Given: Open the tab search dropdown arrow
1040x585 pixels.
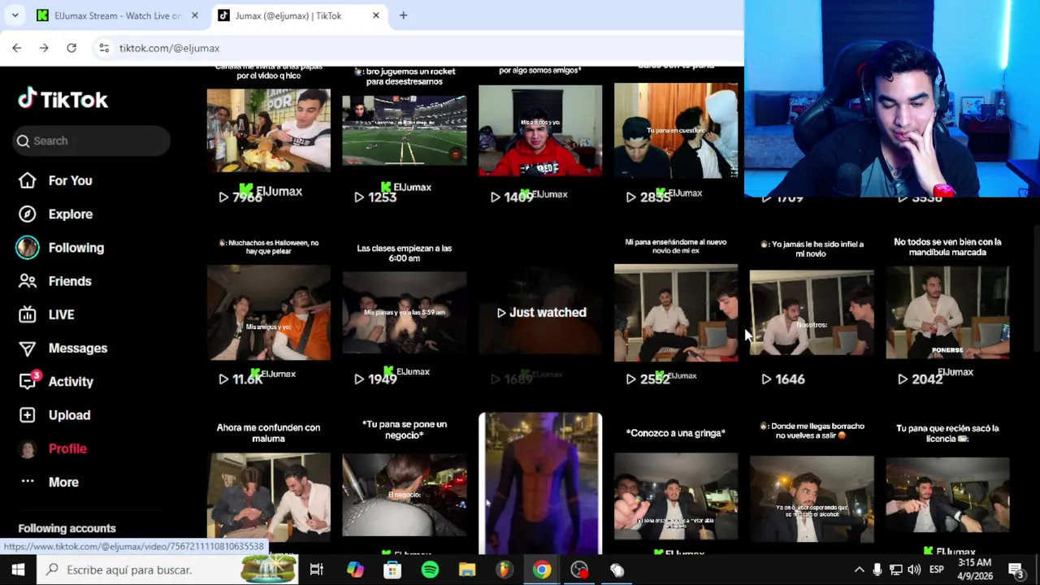Looking at the screenshot, I should pos(15,15).
